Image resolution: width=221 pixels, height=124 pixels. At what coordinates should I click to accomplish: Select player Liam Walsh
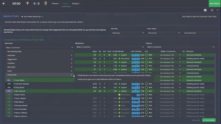[20, 80]
